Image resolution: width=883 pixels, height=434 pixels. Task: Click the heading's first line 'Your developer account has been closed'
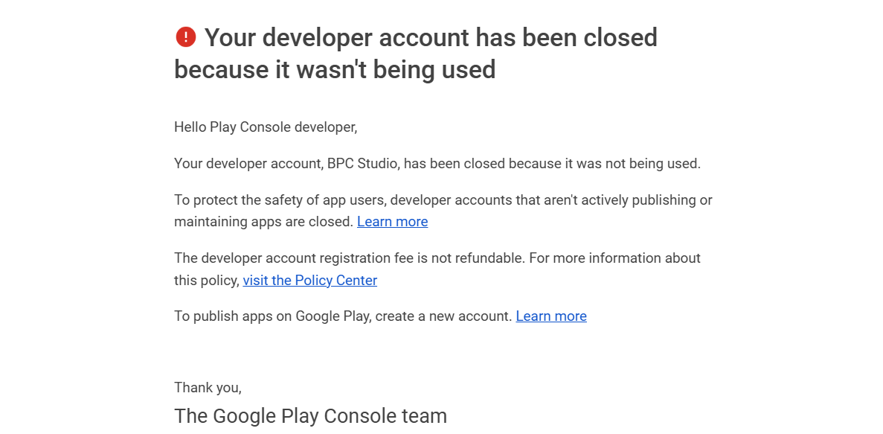[431, 38]
